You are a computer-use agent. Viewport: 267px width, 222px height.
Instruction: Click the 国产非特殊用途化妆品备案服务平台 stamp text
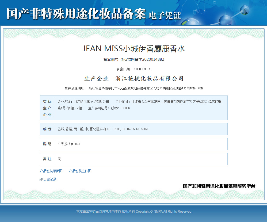219,186
